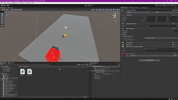Select the Hand view tool
178x100 pixels.
pyautogui.click(x=2, y=14)
